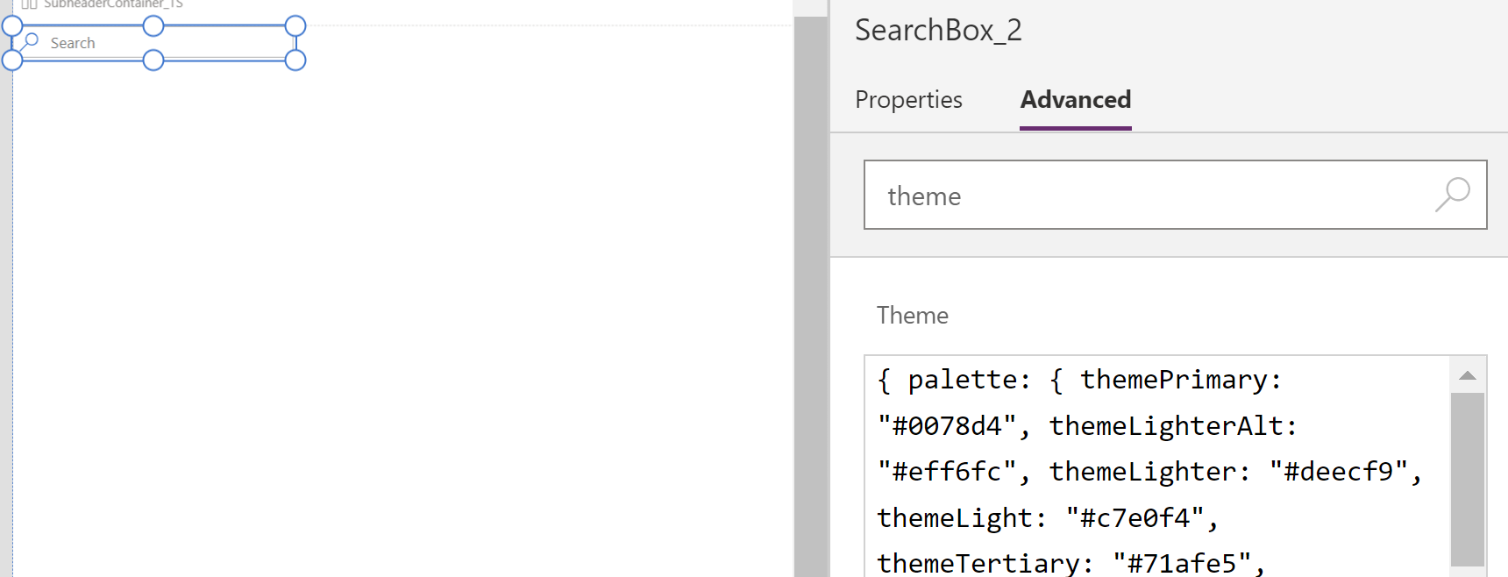Click the scroll-up arrow on the Theme code box

point(1467,374)
